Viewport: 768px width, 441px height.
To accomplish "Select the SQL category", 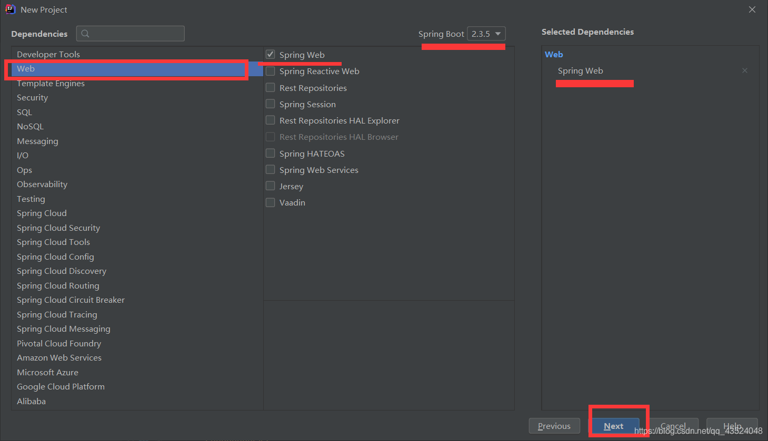I will (137, 112).
